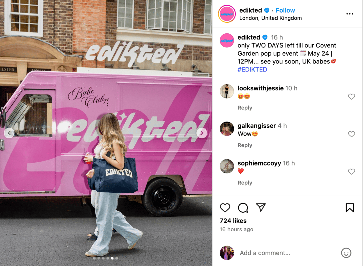Image resolution: width=363 pixels, height=266 pixels.
Task: Open the emoji picker smiley icon
Action: coord(346,253)
